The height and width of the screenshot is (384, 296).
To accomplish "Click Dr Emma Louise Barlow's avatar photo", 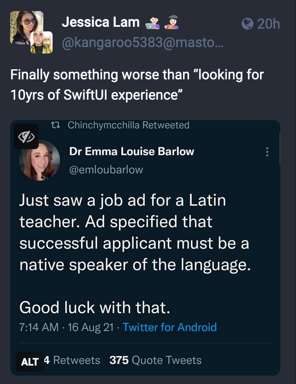I will tap(39, 160).
